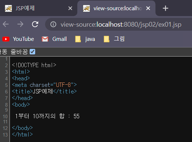Image resolution: width=192 pixels, height=142 pixels.
Task: Click the <html> opening tag on line 3
Action: [21, 72]
